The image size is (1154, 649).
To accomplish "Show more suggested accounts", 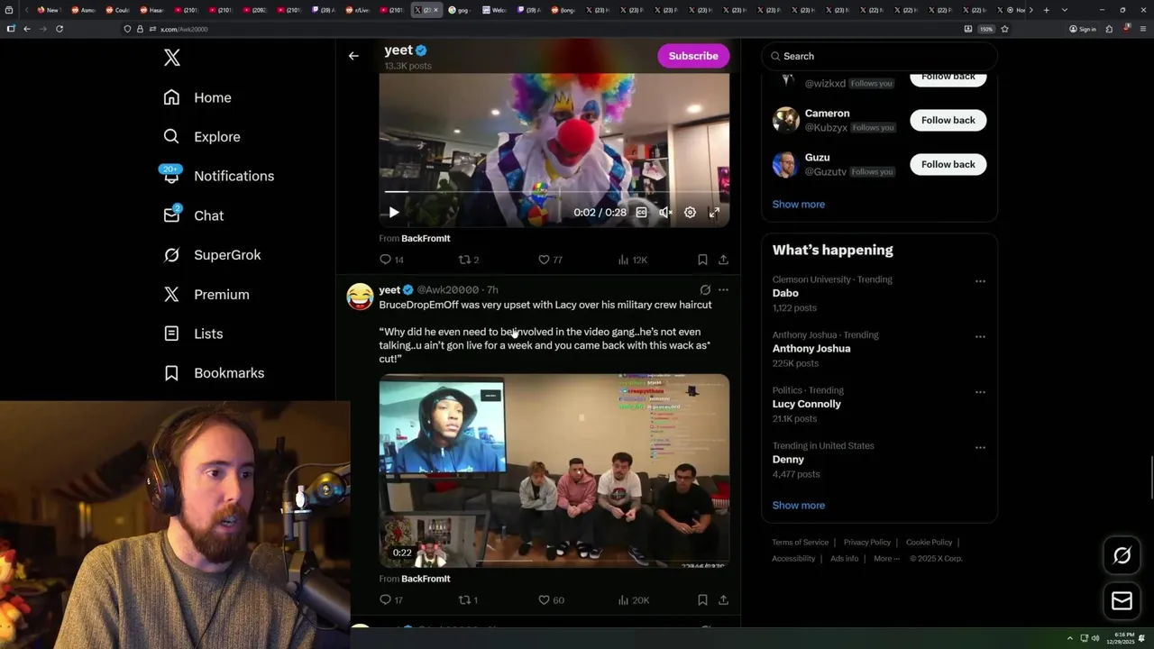I will coord(798,205).
